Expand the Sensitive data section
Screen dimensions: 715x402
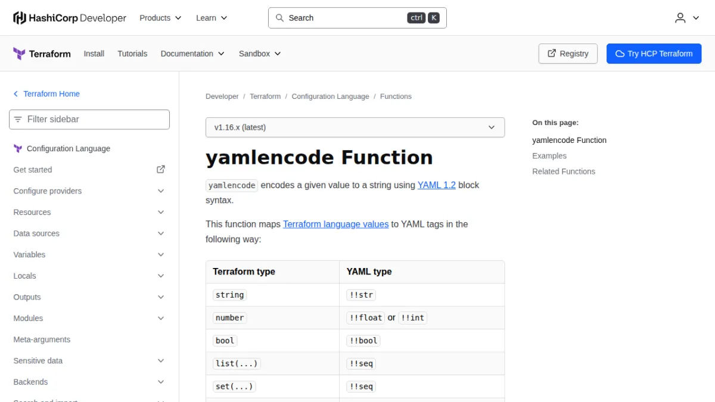(x=89, y=361)
